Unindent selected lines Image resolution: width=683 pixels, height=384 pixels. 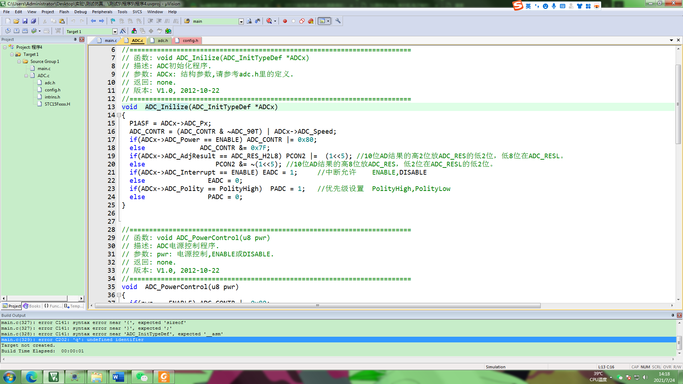coord(159,21)
